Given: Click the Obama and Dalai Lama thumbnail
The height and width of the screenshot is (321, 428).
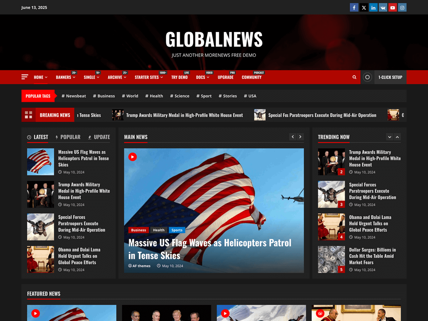Looking at the screenshot, I should pyautogui.click(x=40, y=259).
